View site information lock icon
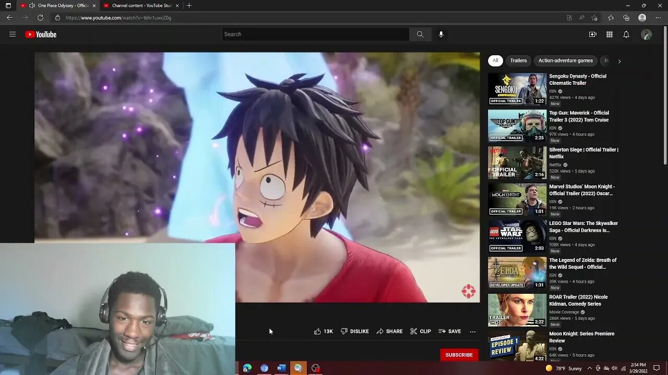 click(58, 18)
